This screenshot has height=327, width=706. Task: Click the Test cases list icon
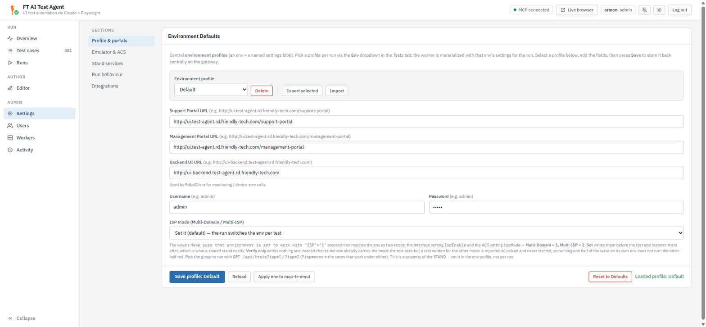10,51
